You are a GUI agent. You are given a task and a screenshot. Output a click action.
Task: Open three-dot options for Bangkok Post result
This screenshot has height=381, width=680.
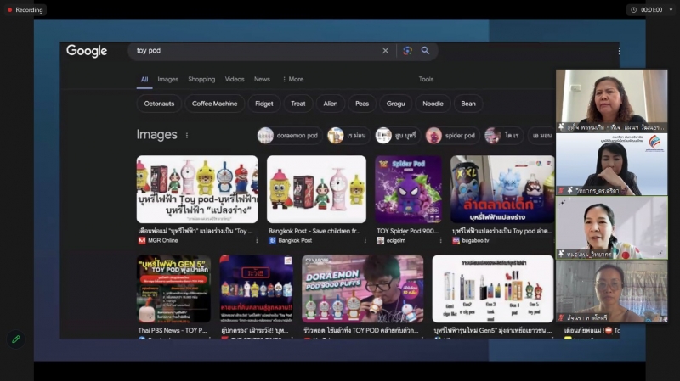(365, 240)
